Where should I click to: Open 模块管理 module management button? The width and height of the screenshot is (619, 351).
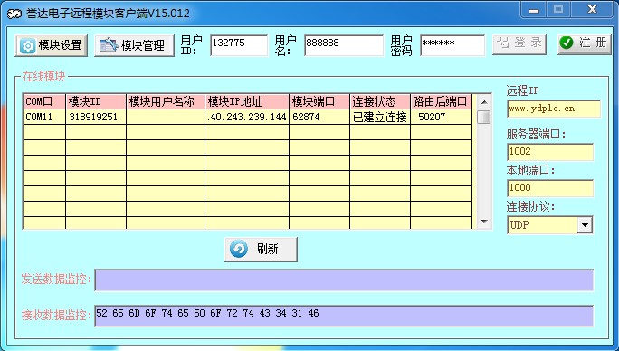pyautogui.click(x=134, y=45)
